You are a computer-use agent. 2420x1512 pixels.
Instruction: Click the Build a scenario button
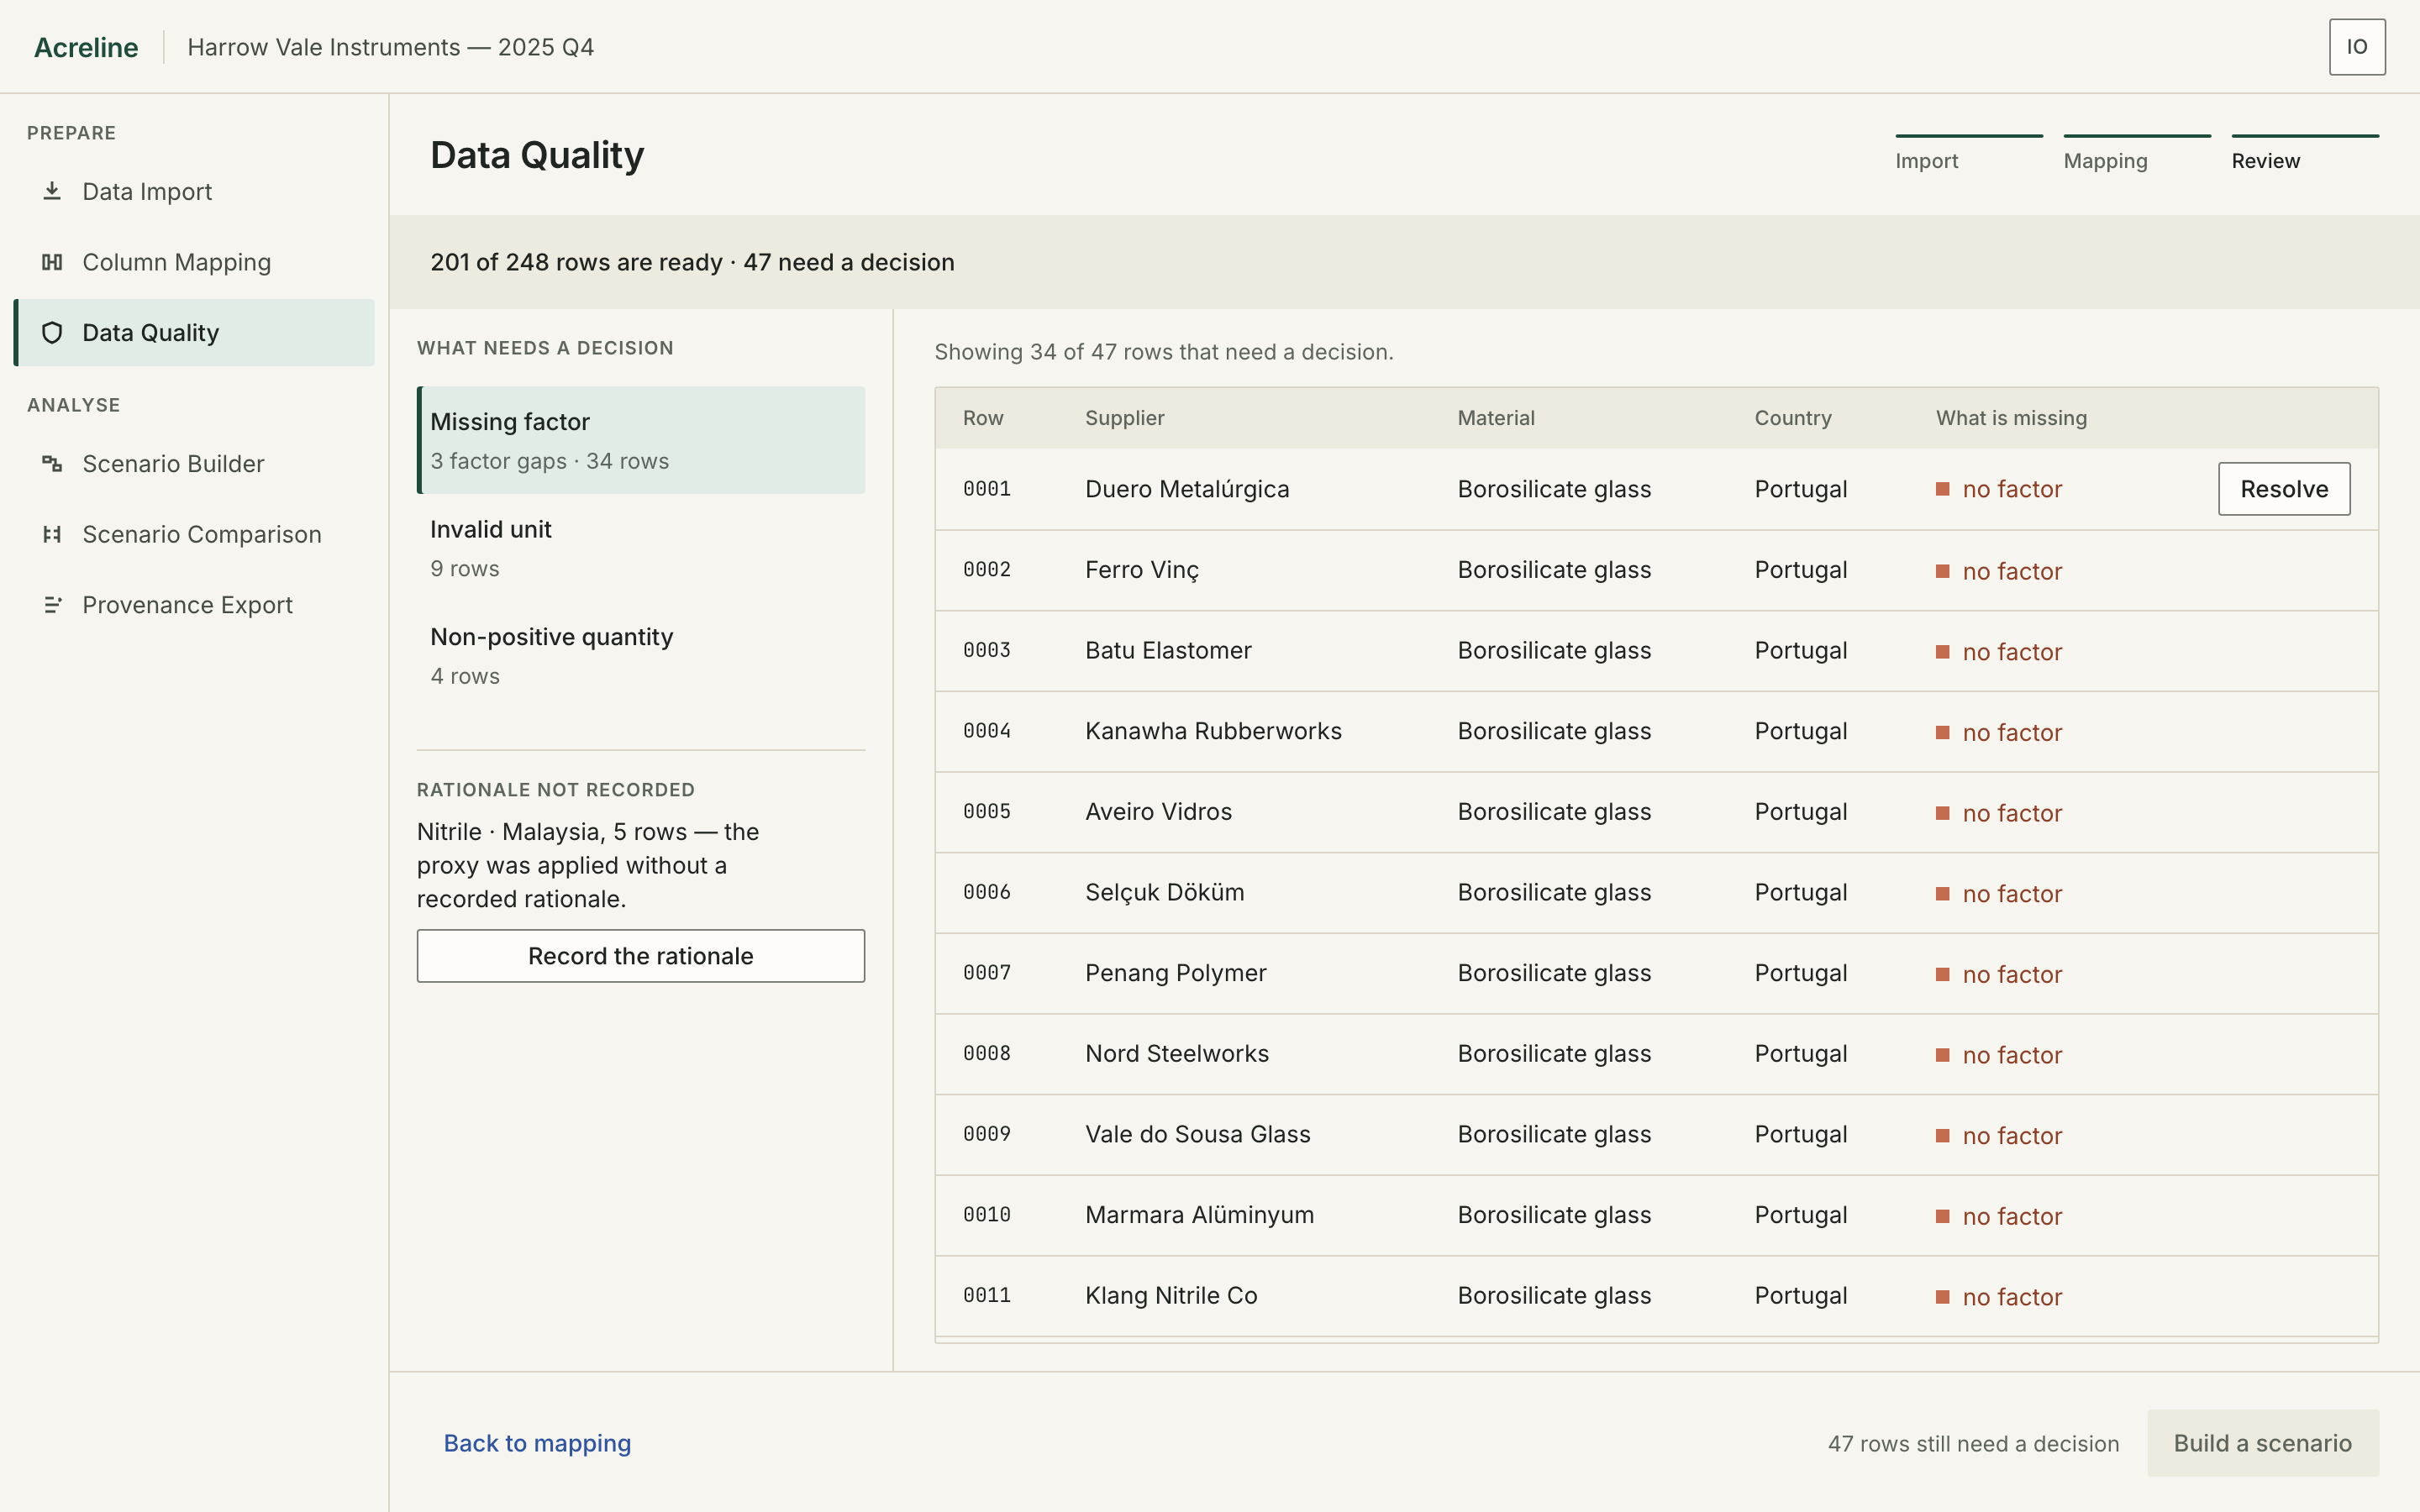[2262, 1443]
